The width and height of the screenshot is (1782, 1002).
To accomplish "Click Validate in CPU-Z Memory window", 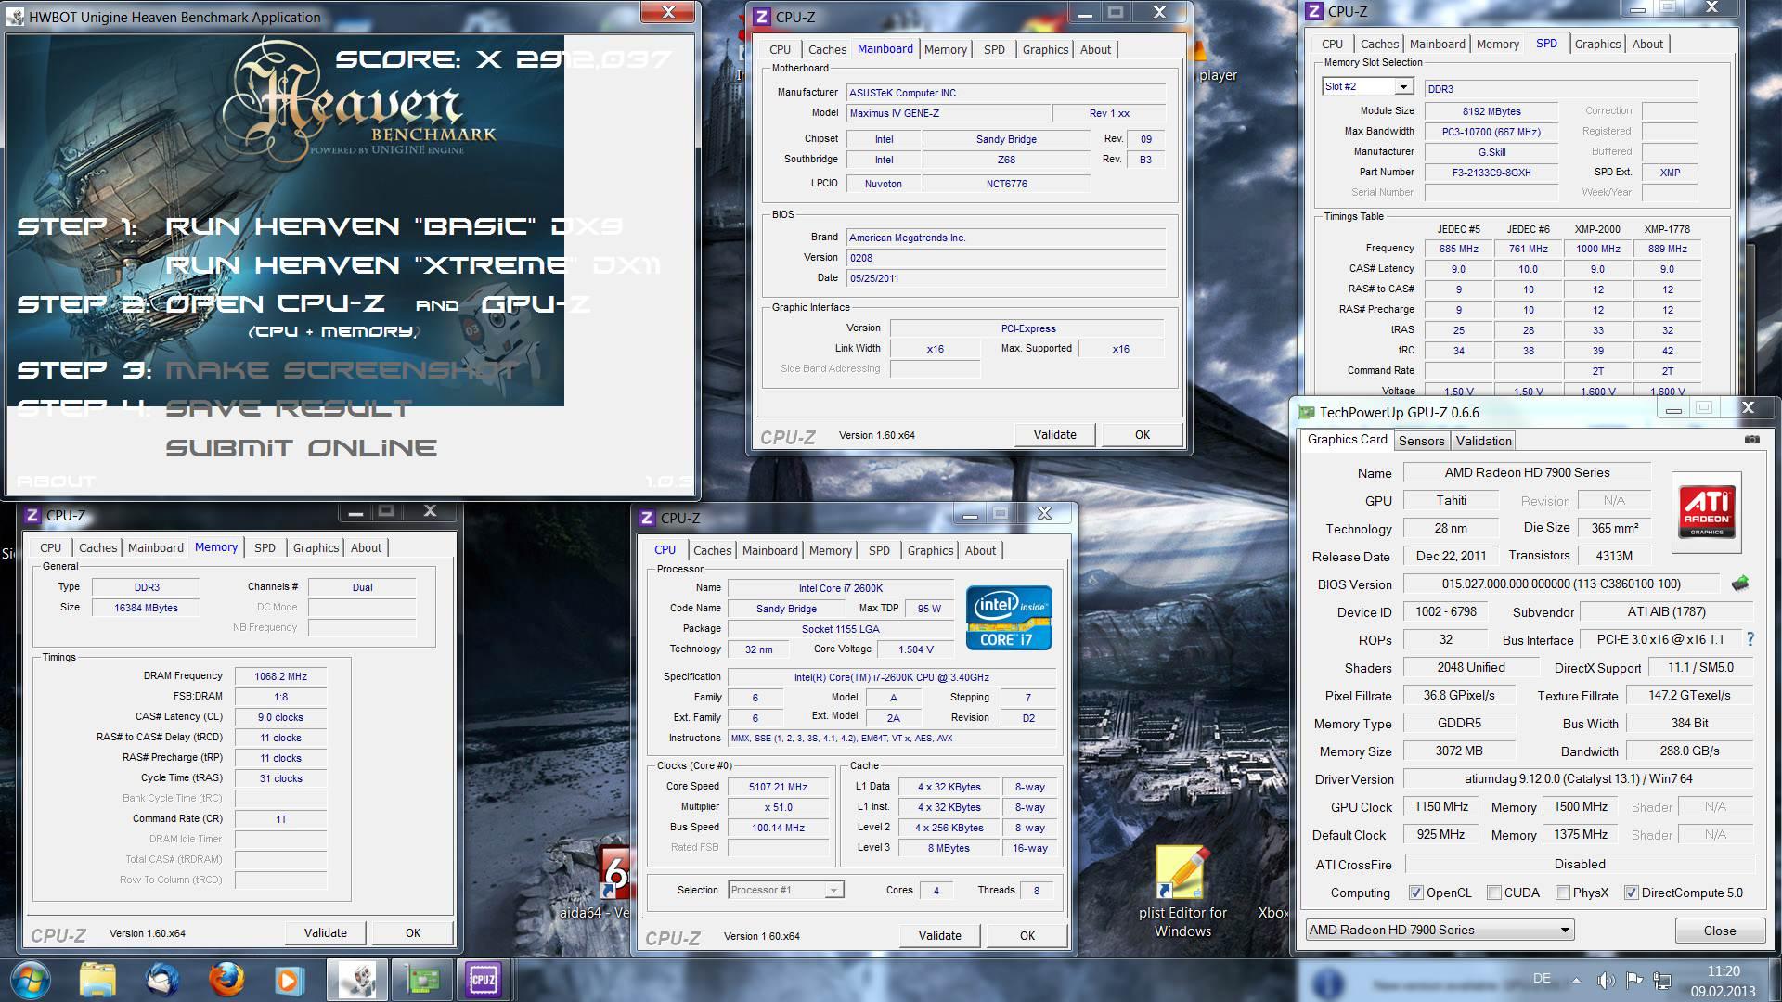I will [326, 933].
